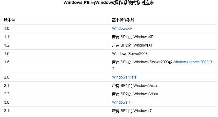Click the 带有 SP1 的 Windows 7 cell
The height and width of the screenshot is (117, 218).
163,111
